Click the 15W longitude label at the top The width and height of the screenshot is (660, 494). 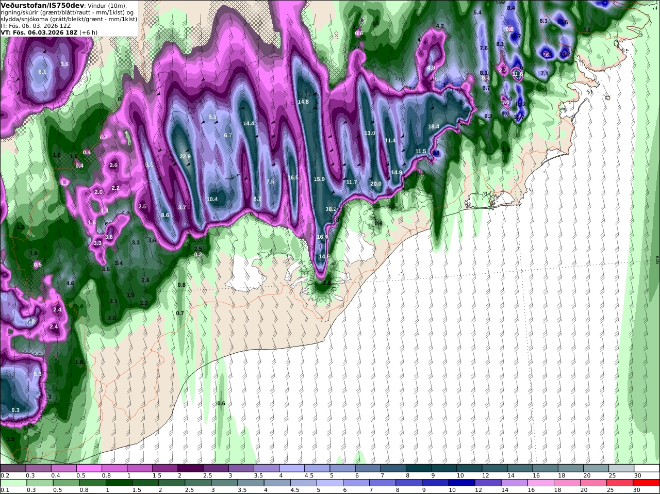(x=499, y=3)
